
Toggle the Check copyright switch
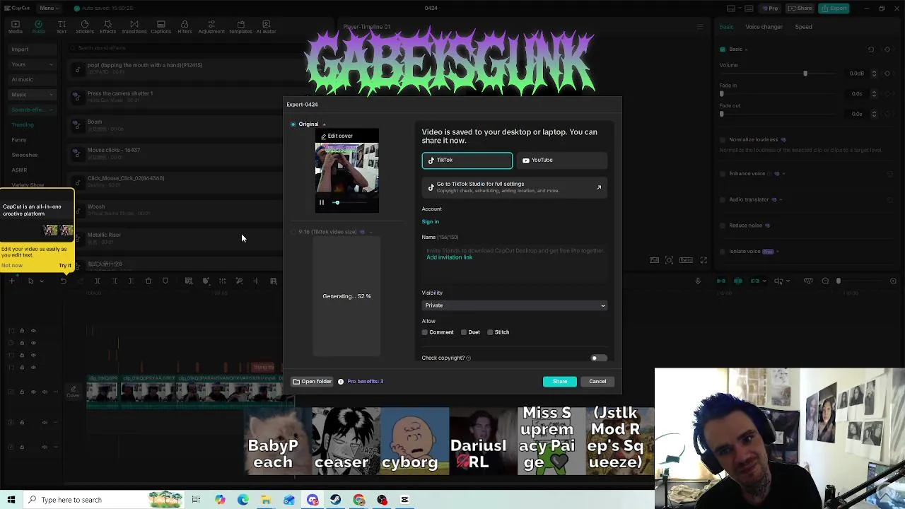click(598, 358)
